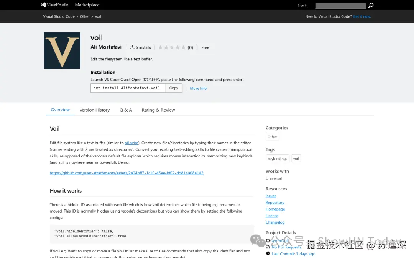Click the Last Commit clock icon
414x258 pixels.
(x=268, y=253)
